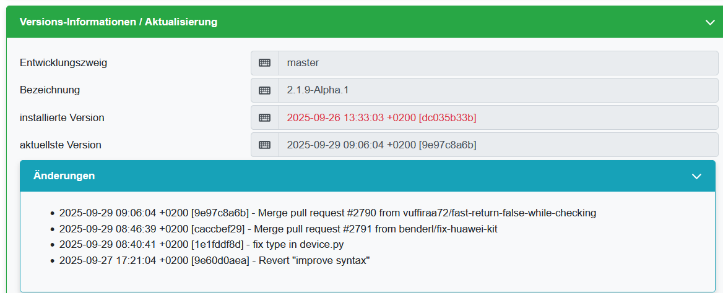Click keyboard icon next to Bezeichnung field
This screenshot has width=723, height=293.
(x=265, y=90)
